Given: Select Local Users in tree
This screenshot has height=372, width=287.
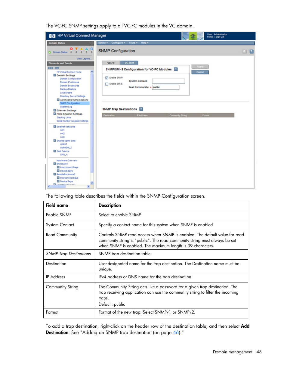Looking at the screenshot, I should click(66, 93).
